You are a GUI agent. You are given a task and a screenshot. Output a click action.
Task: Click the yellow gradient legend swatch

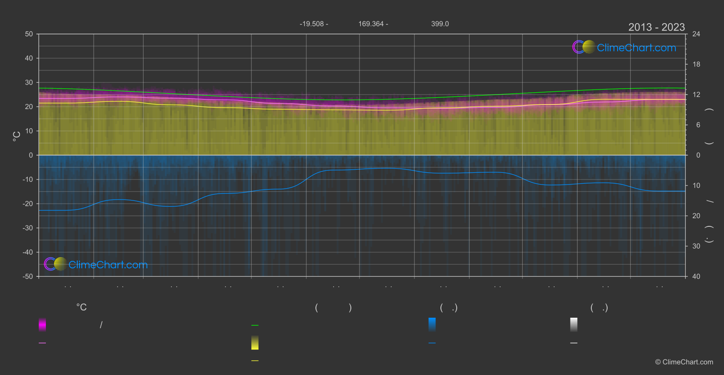tap(255, 343)
